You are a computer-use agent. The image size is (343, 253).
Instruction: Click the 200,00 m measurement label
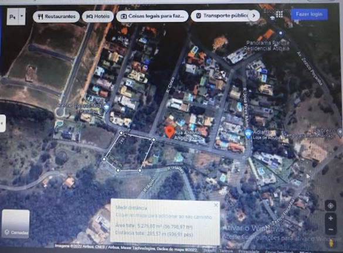tap(114, 162)
